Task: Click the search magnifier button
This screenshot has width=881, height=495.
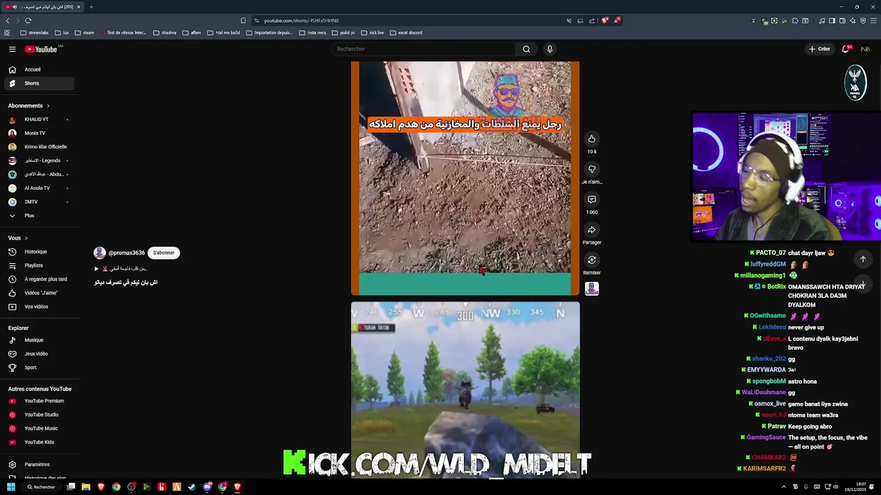Action: coord(527,49)
